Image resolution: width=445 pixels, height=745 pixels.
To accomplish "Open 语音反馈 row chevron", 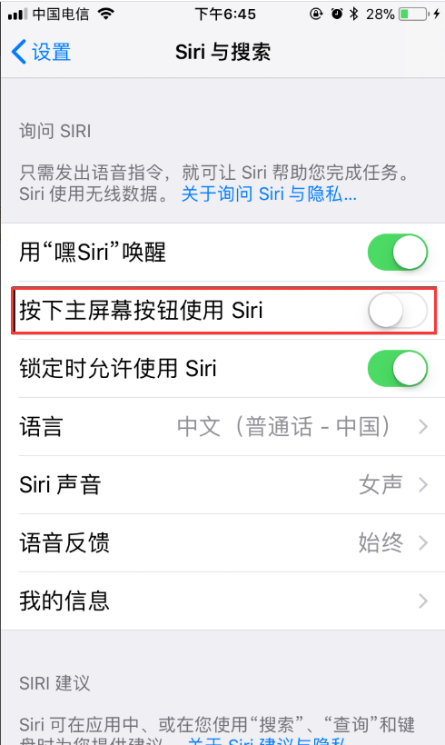I will click(423, 542).
